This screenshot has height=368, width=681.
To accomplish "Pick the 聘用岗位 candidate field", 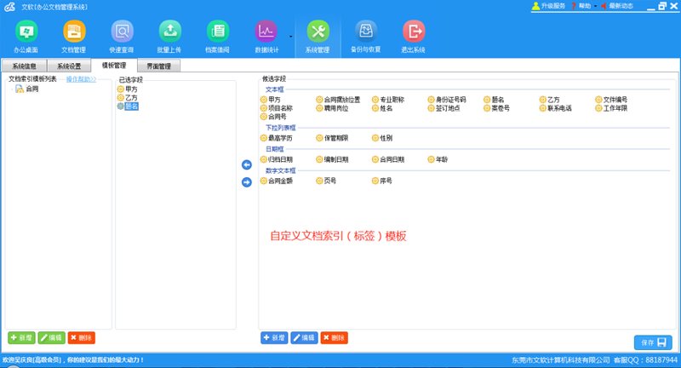I will pos(332,108).
